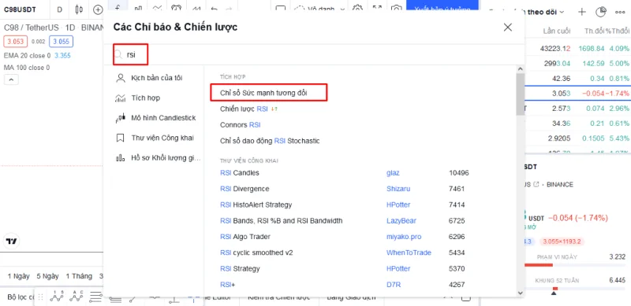Open author 'D7R' profile link
Screen dimensions: 631x306
[x=394, y=285]
